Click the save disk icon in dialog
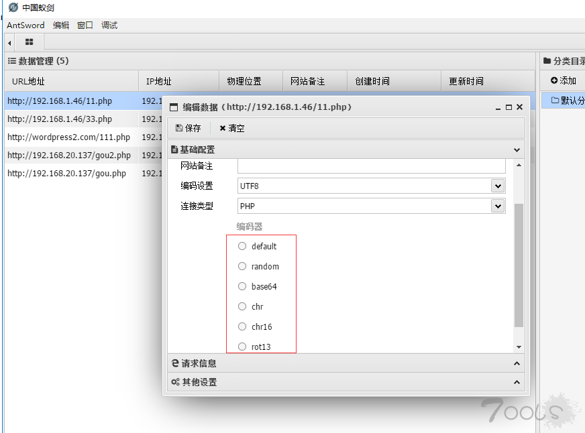This screenshot has height=433, width=585. point(178,128)
